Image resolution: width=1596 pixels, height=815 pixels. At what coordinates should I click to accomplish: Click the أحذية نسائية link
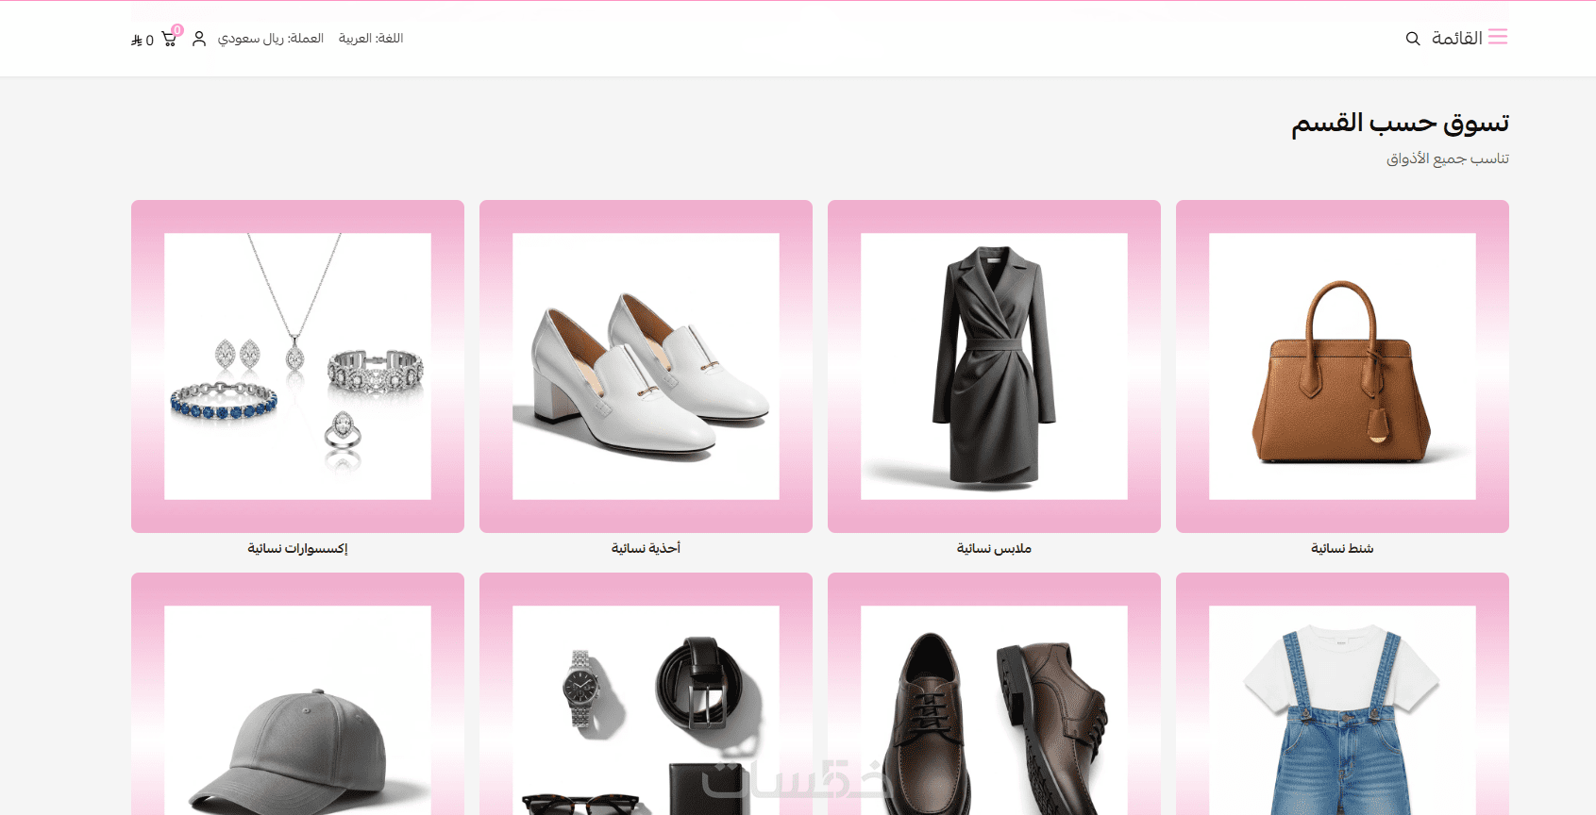pyautogui.click(x=646, y=548)
